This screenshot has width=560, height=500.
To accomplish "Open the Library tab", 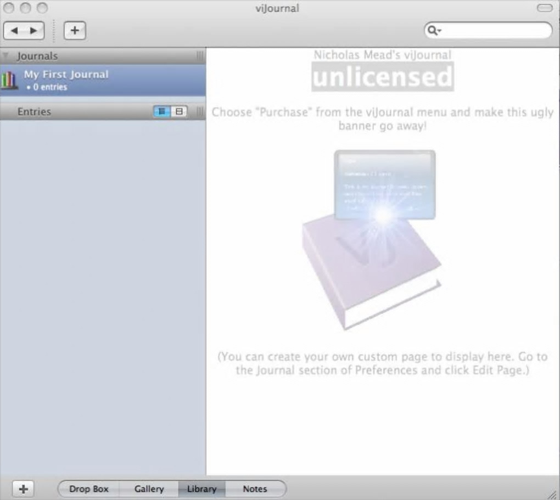I will (202, 489).
